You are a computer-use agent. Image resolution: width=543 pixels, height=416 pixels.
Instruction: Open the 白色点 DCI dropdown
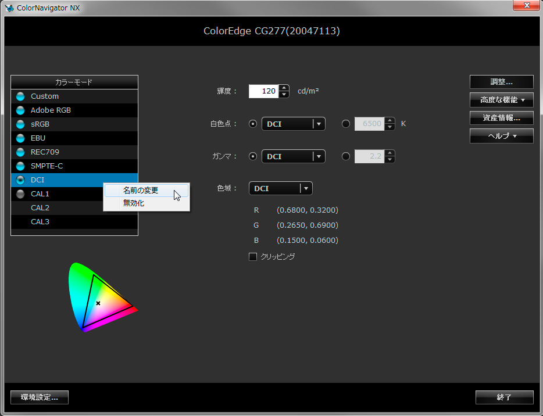(x=294, y=124)
